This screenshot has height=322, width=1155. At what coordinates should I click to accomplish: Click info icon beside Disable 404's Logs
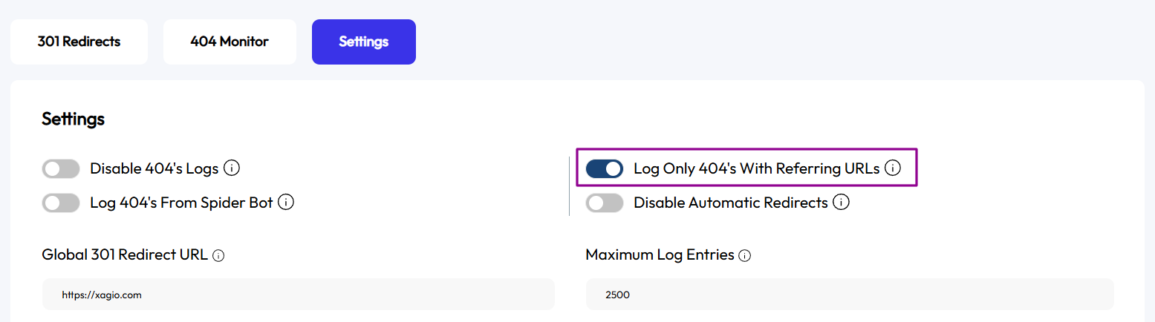coord(232,168)
